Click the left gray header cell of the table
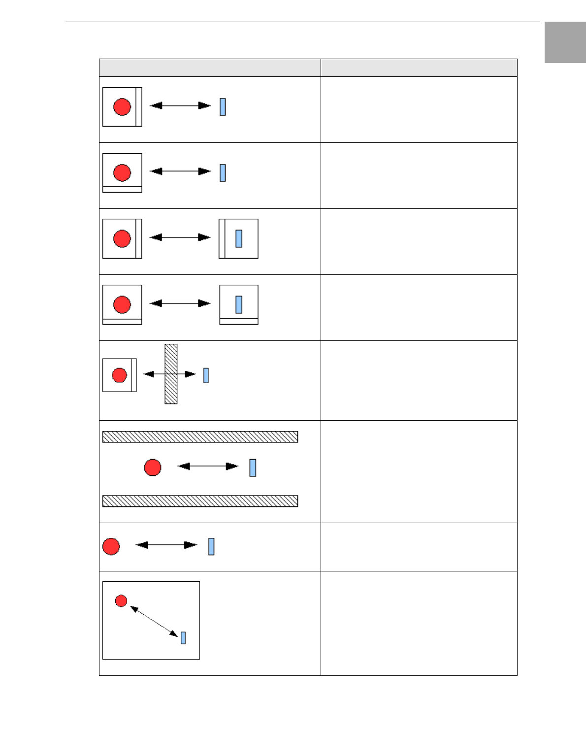The width and height of the screenshot is (586, 733). pyautogui.click(x=210, y=68)
